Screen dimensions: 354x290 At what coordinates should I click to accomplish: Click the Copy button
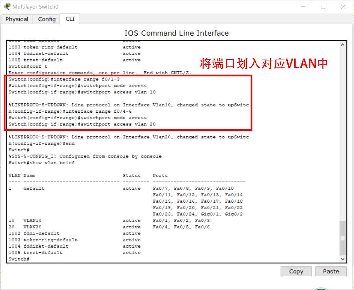[x=296, y=271]
